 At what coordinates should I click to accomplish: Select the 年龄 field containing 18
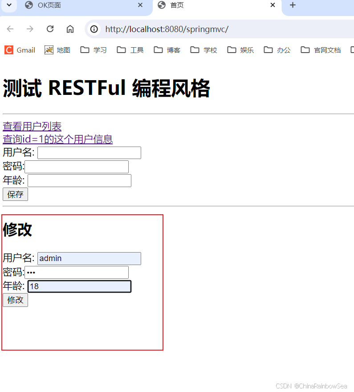tap(79, 286)
